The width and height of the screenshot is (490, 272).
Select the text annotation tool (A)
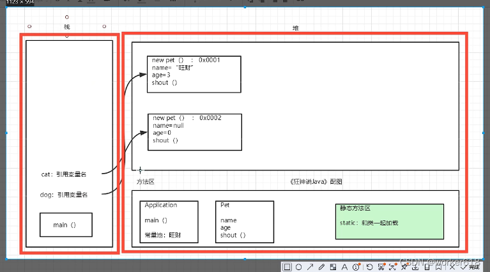pyautogui.click(x=344, y=267)
